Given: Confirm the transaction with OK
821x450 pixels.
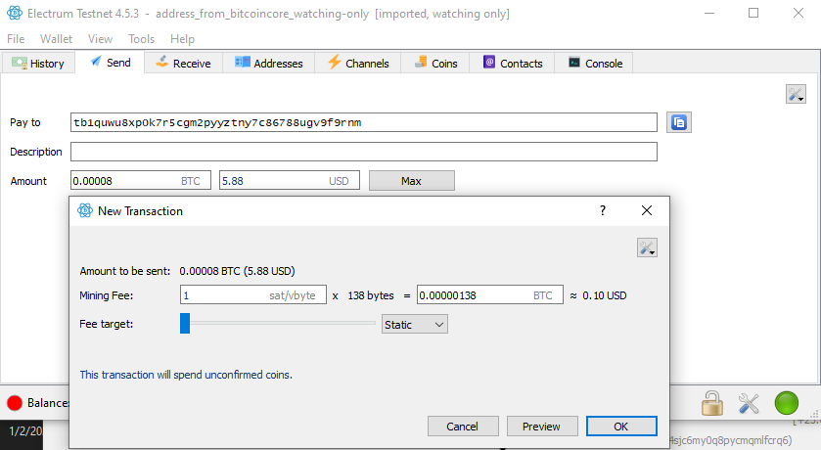Looking at the screenshot, I should pos(621,427).
